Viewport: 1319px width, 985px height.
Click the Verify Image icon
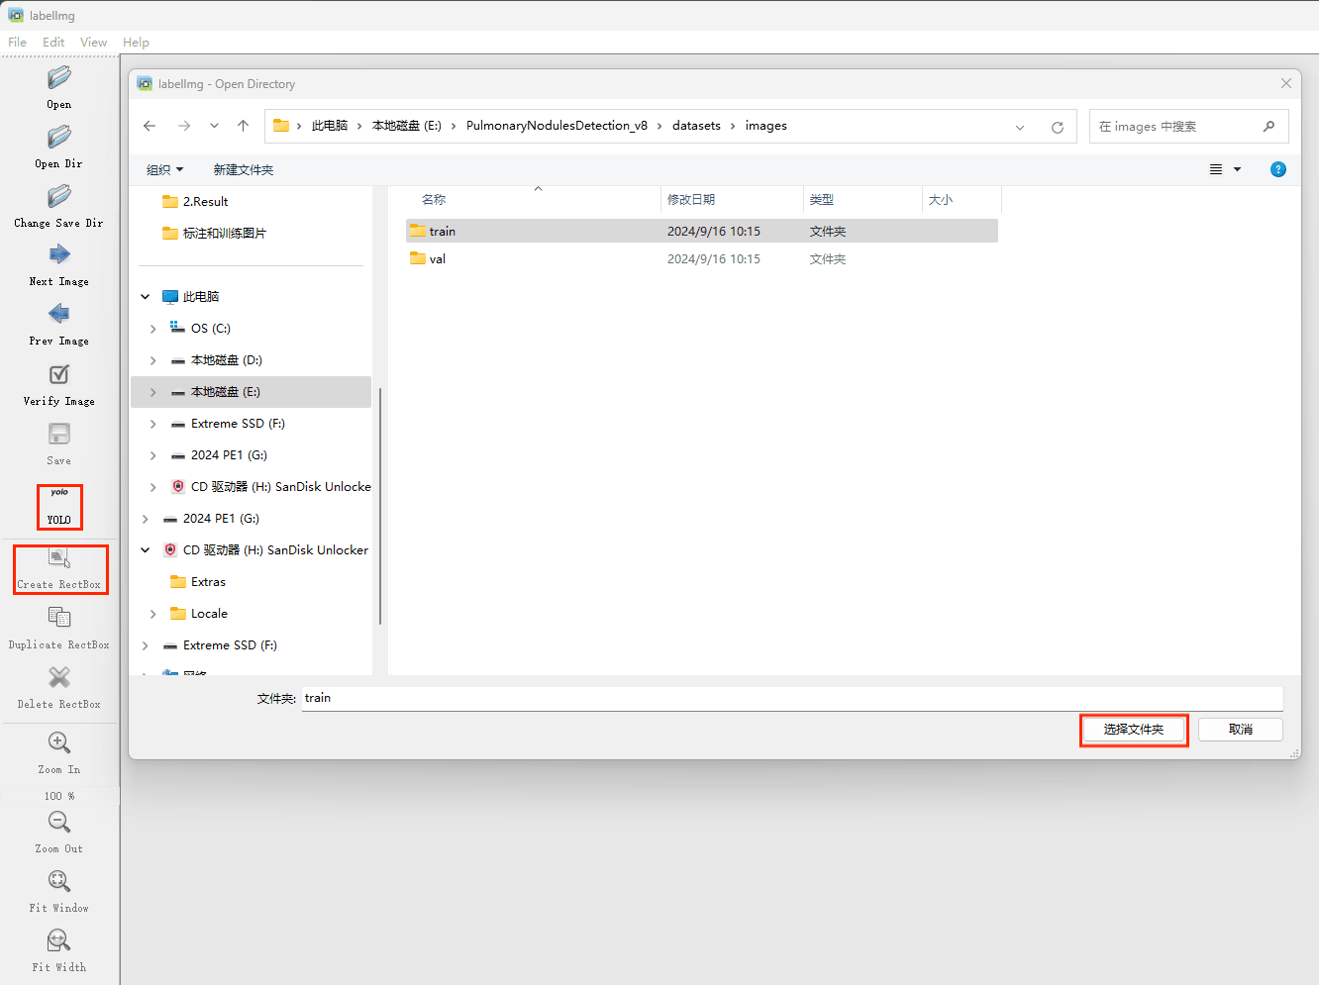coord(59,374)
